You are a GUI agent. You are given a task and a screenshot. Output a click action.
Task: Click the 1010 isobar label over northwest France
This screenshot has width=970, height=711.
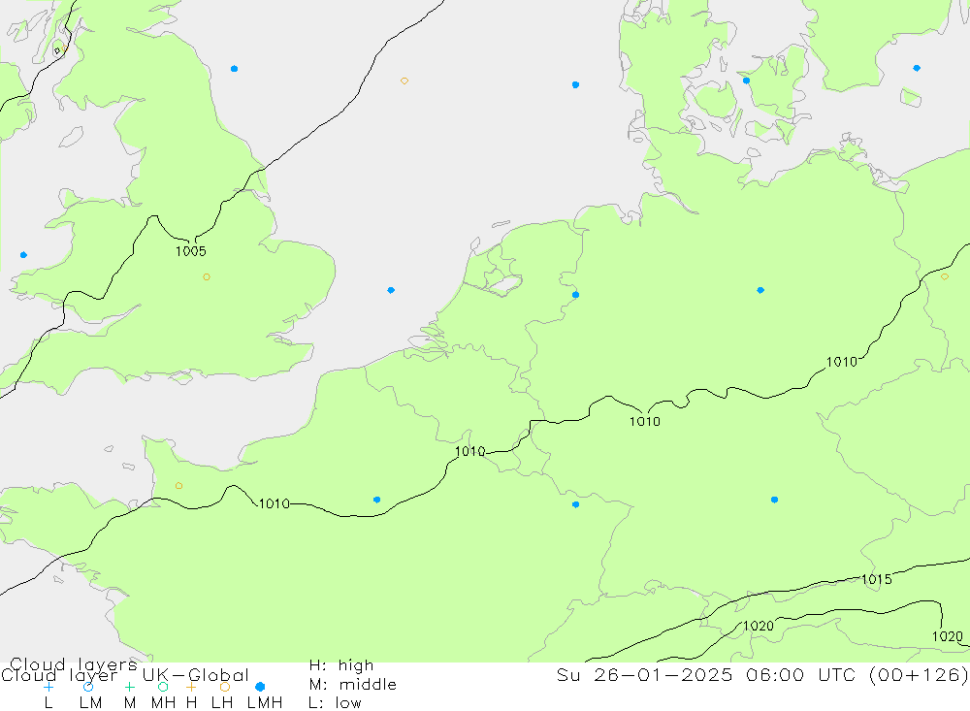pyautogui.click(x=275, y=503)
